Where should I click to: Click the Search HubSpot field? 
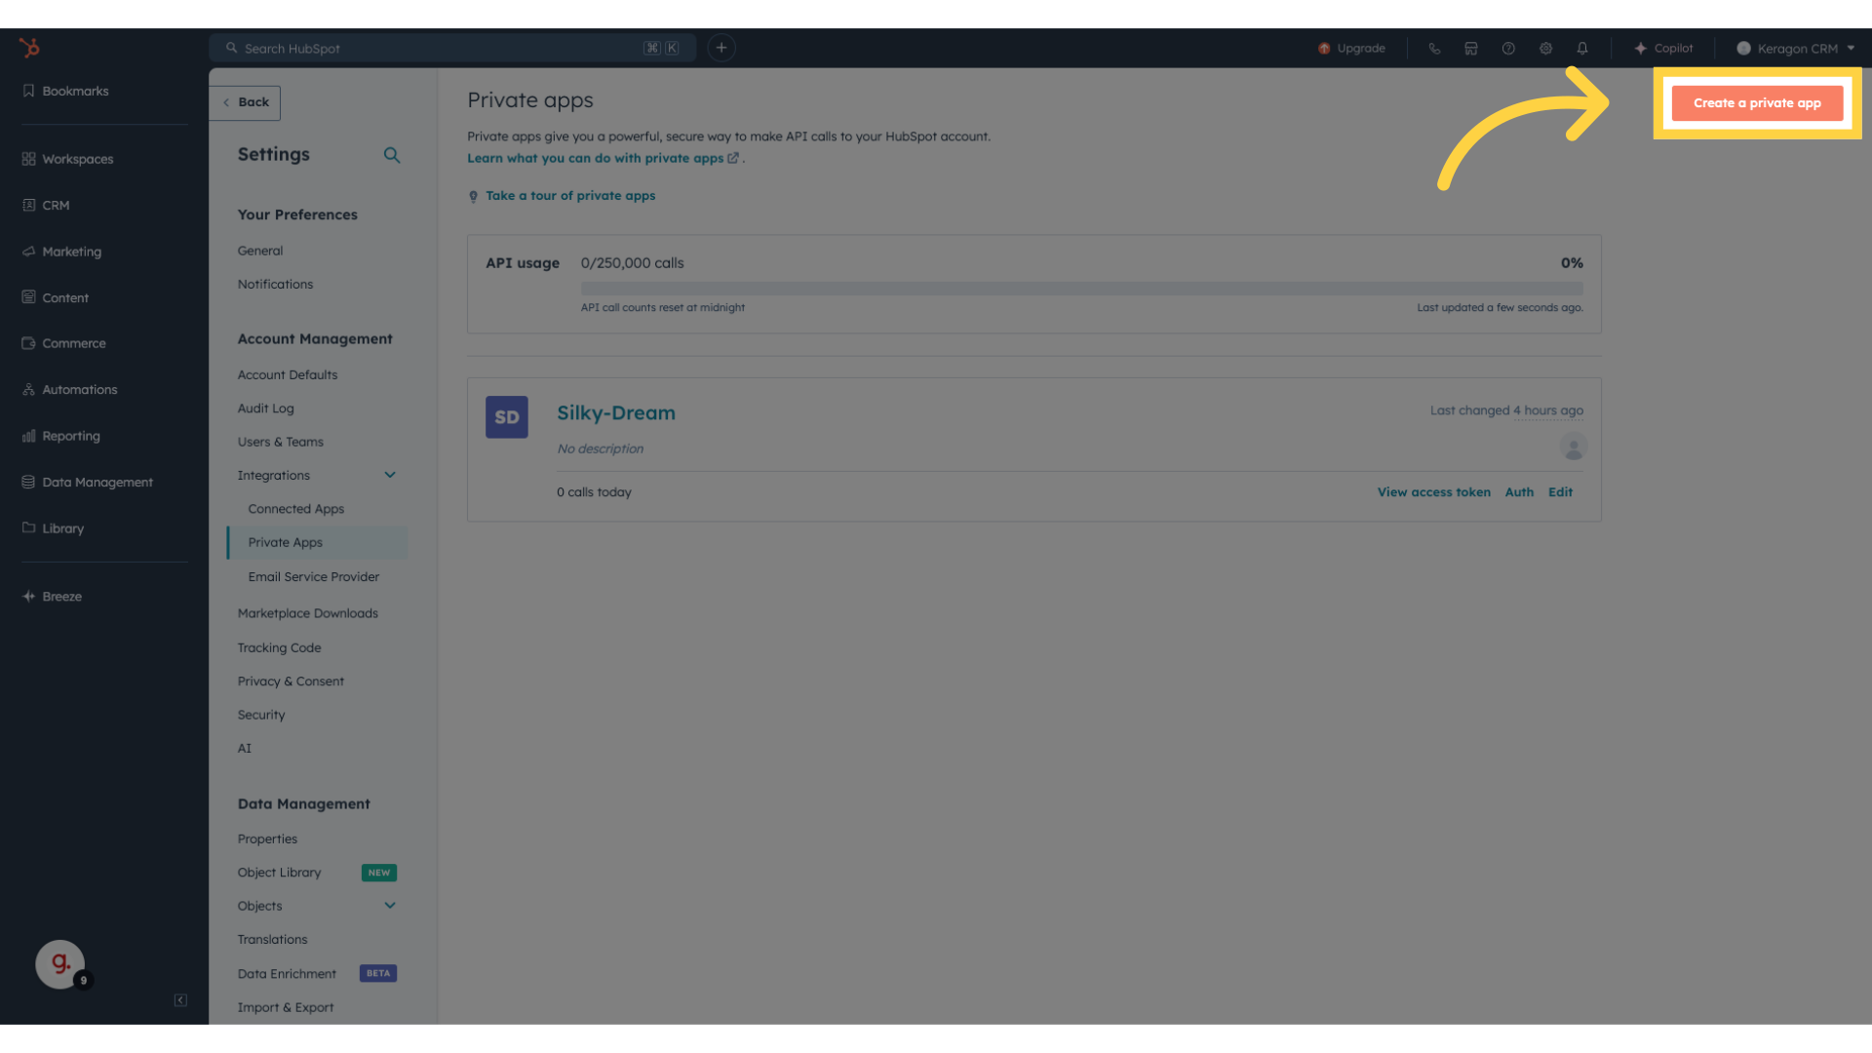pos(452,48)
